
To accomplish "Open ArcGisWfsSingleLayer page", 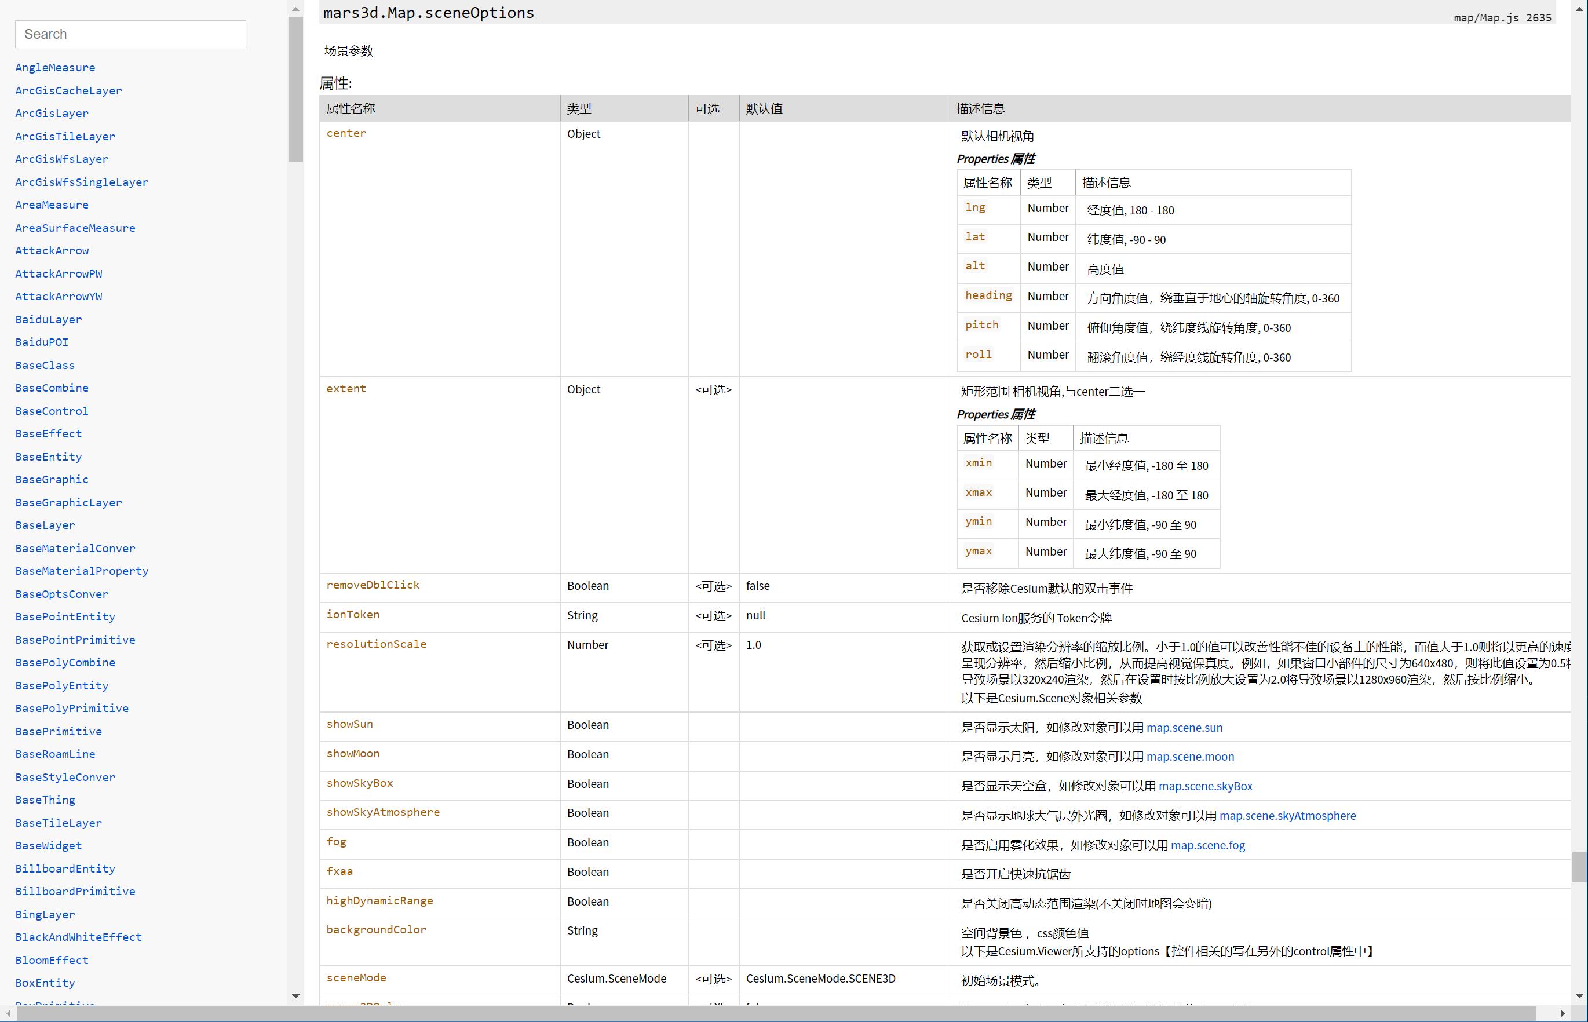I will coord(82,182).
